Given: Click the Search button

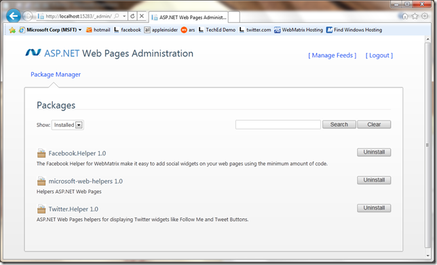Looking at the screenshot, I should point(339,125).
